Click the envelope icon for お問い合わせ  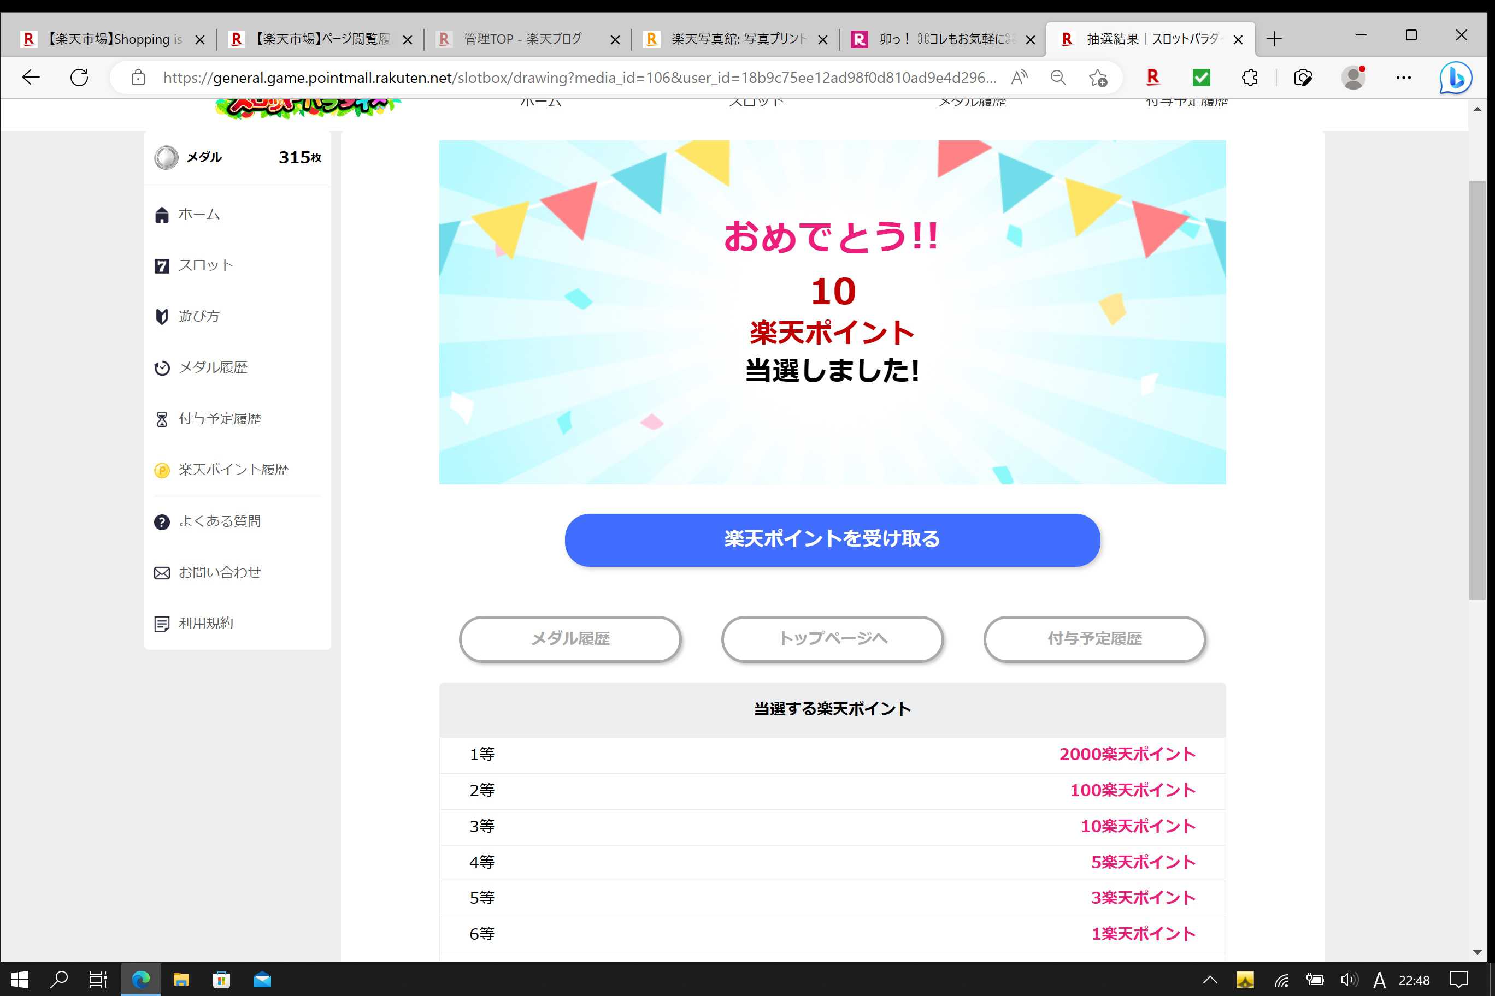[x=161, y=573]
